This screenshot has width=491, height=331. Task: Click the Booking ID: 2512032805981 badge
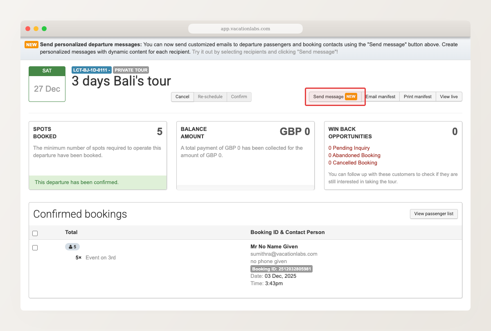tap(282, 269)
